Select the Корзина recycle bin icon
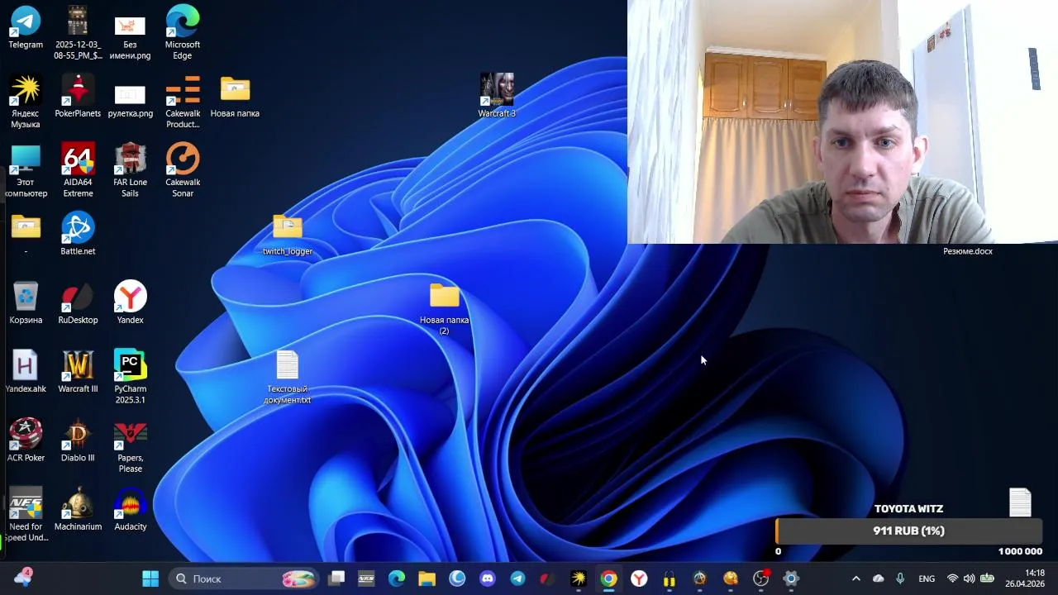Screen dimensions: 1058x595 click(26, 302)
